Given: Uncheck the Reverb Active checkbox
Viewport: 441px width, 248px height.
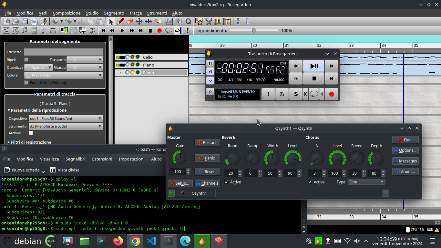Looking at the screenshot, I should (226, 182).
